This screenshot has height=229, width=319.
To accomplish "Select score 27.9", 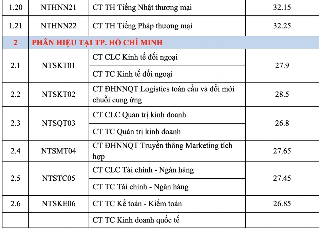I will [x=282, y=66].
